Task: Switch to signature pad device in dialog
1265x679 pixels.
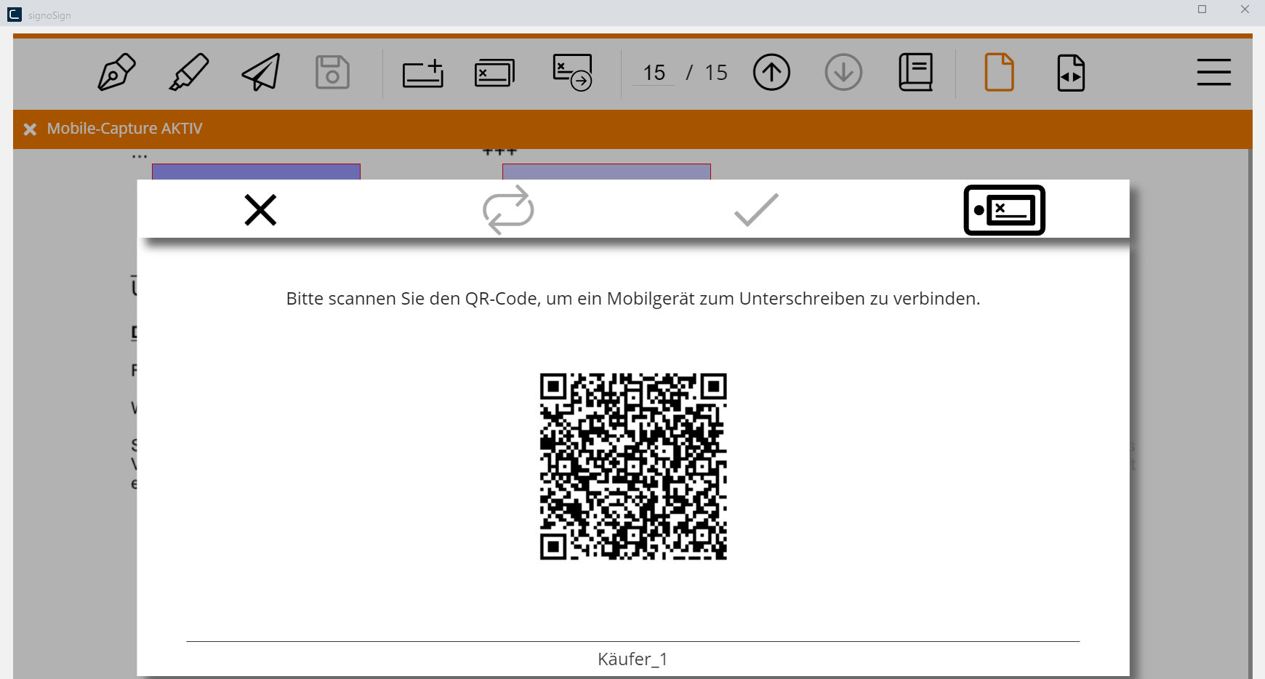Action: 1004,210
